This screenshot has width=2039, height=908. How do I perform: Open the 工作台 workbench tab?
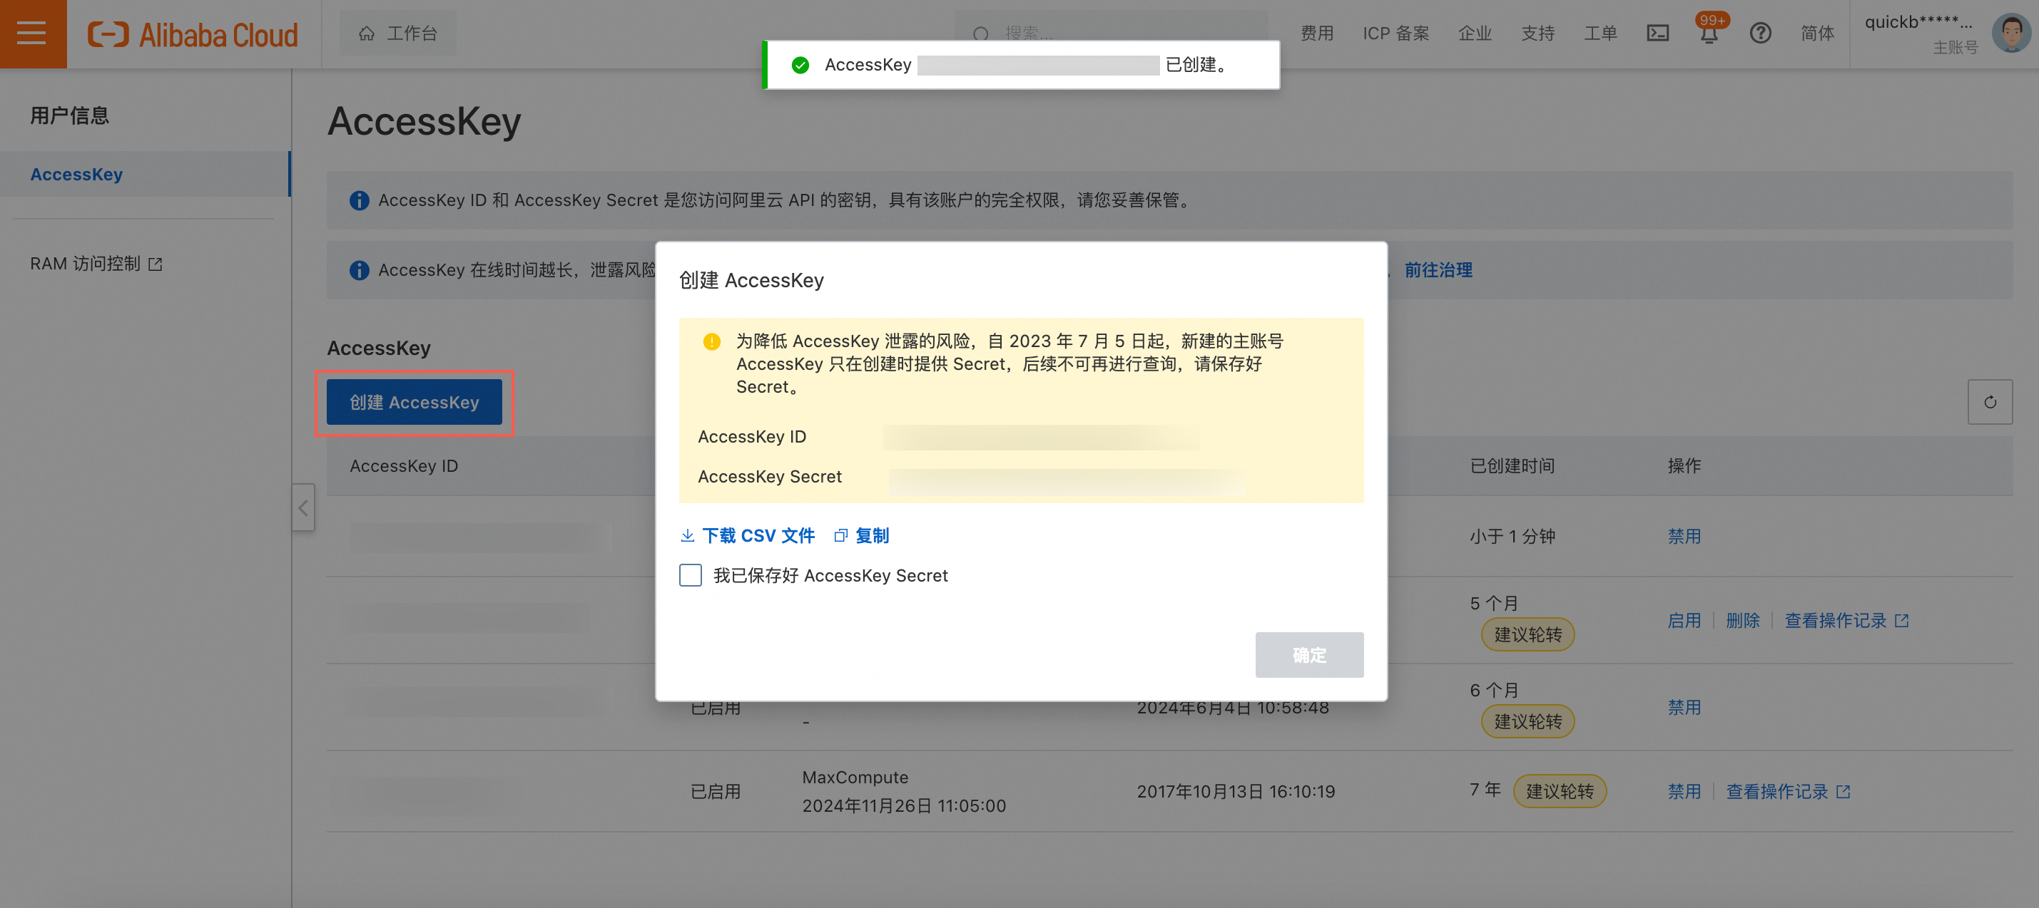click(398, 33)
